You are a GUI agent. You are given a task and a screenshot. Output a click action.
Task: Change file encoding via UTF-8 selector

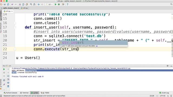point(162,96)
